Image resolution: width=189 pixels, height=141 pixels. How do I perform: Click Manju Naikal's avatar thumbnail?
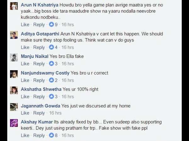14,57
